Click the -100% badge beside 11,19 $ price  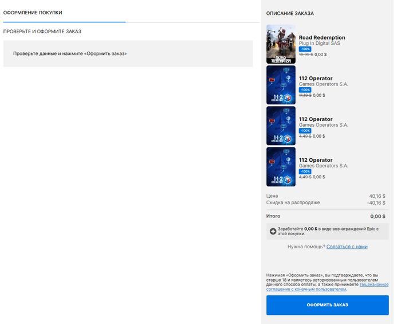(305, 89)
